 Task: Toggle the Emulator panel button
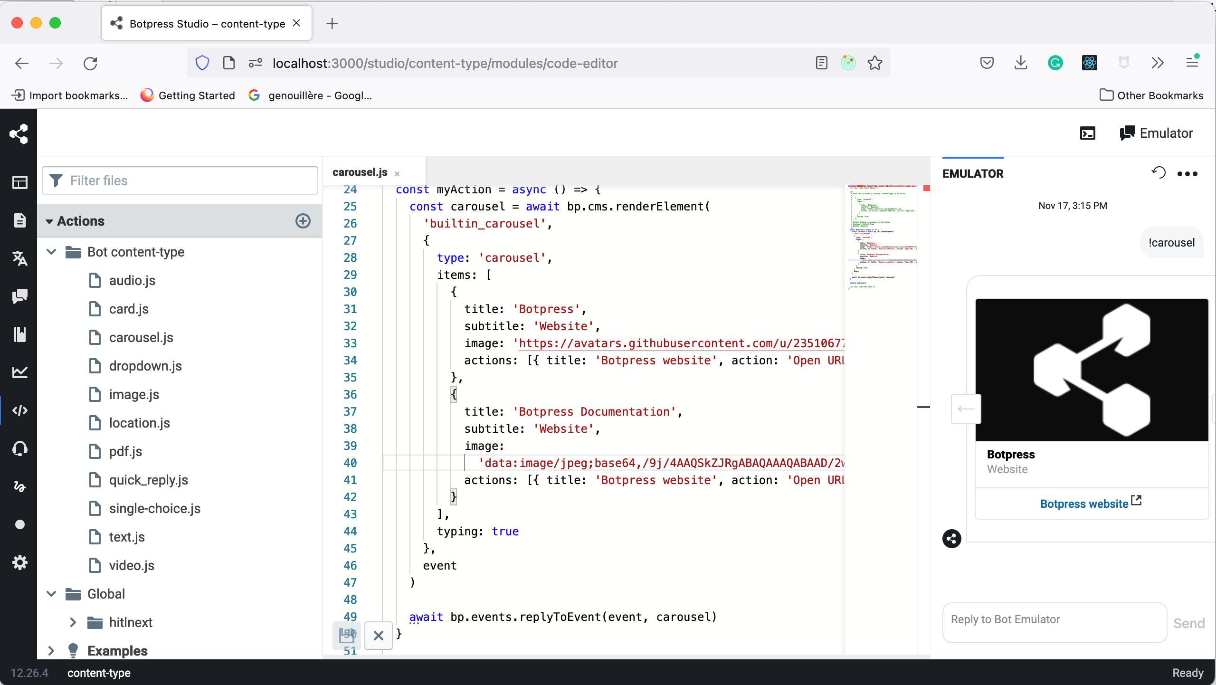[x=1156, y=133]
